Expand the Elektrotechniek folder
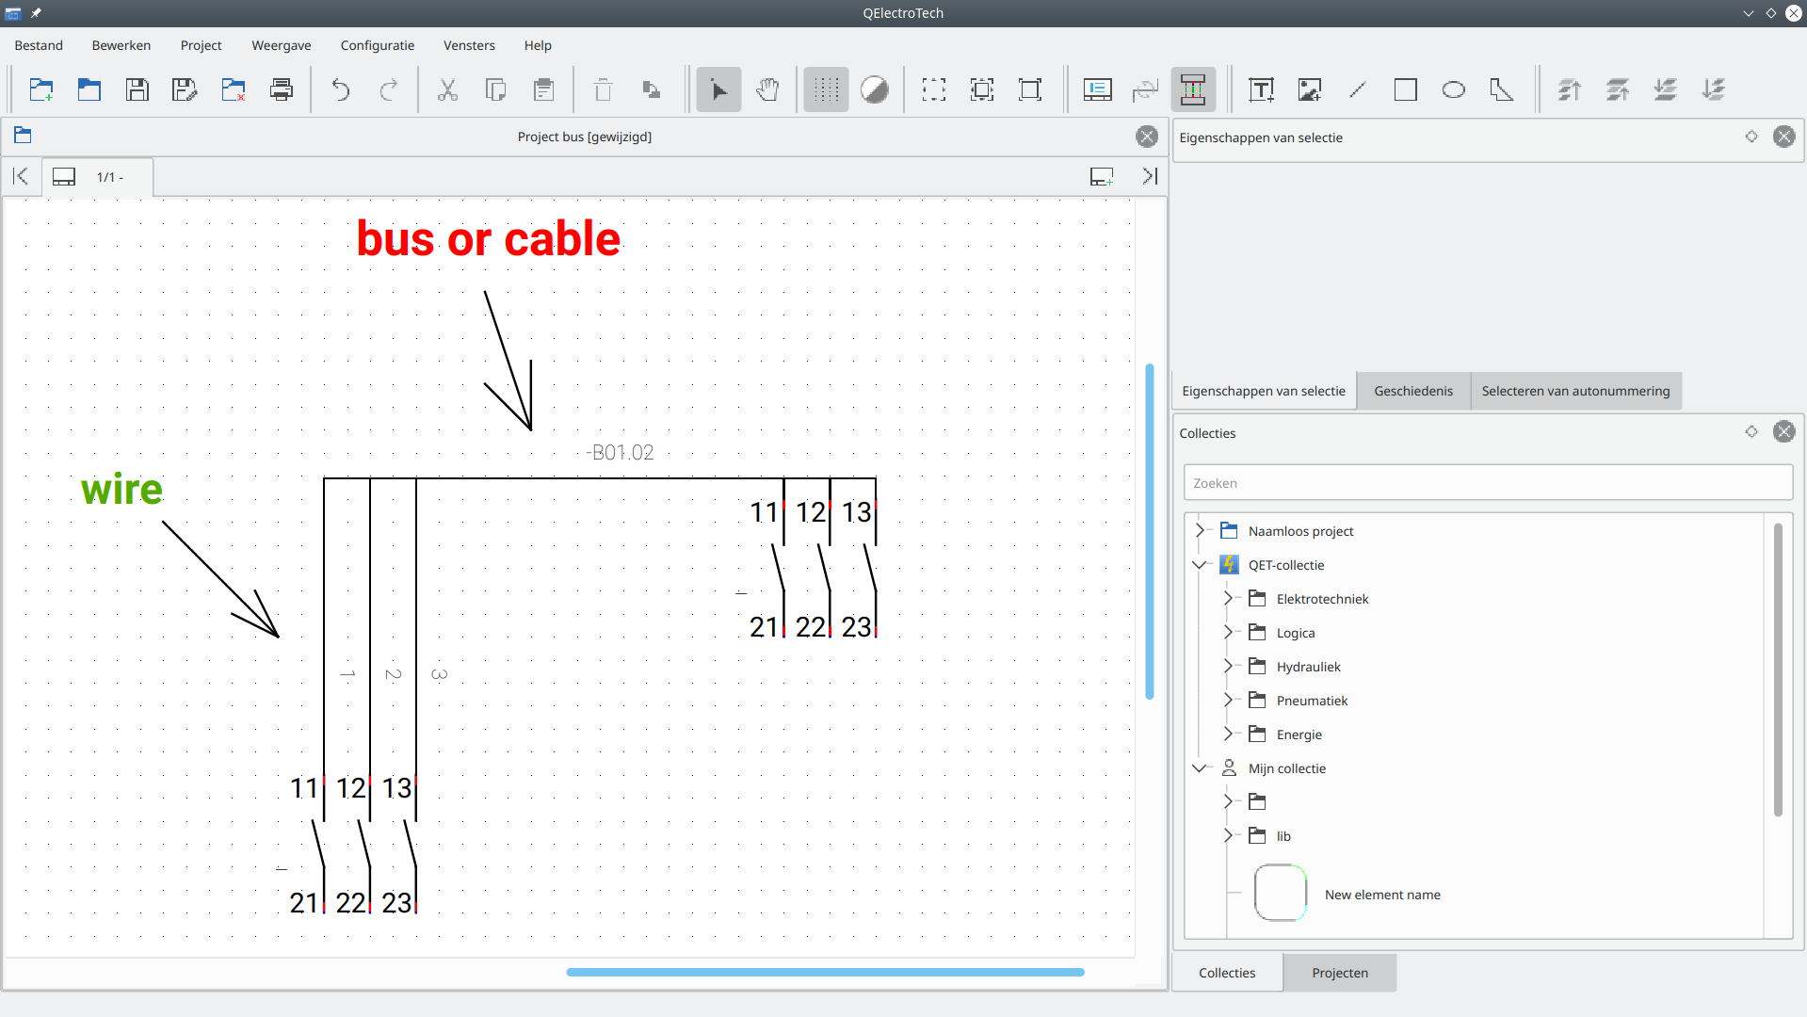Viewport: 1807px width, 1017px height. click(1228, 599)
